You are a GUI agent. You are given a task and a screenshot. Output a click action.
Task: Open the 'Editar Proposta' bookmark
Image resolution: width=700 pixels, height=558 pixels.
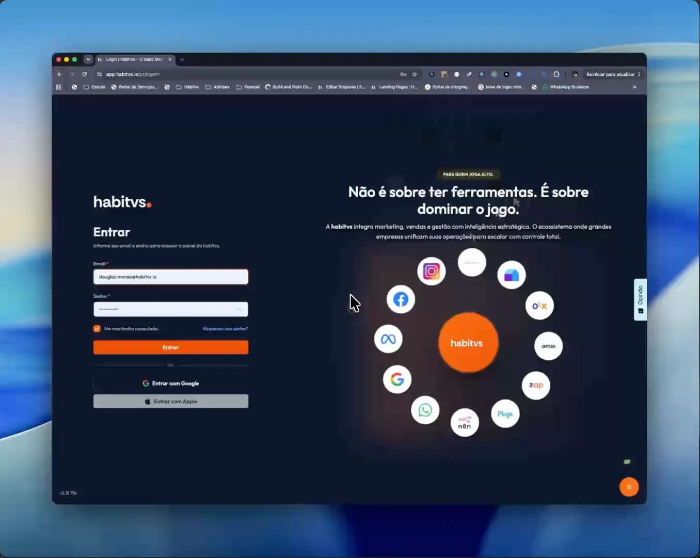click(342, 87)
